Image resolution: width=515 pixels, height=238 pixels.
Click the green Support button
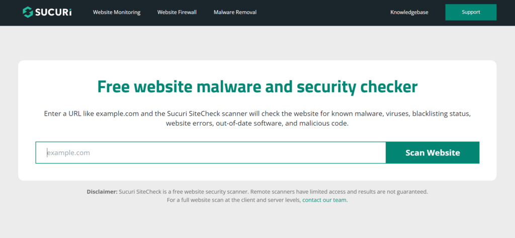click(x=471, y=12)
